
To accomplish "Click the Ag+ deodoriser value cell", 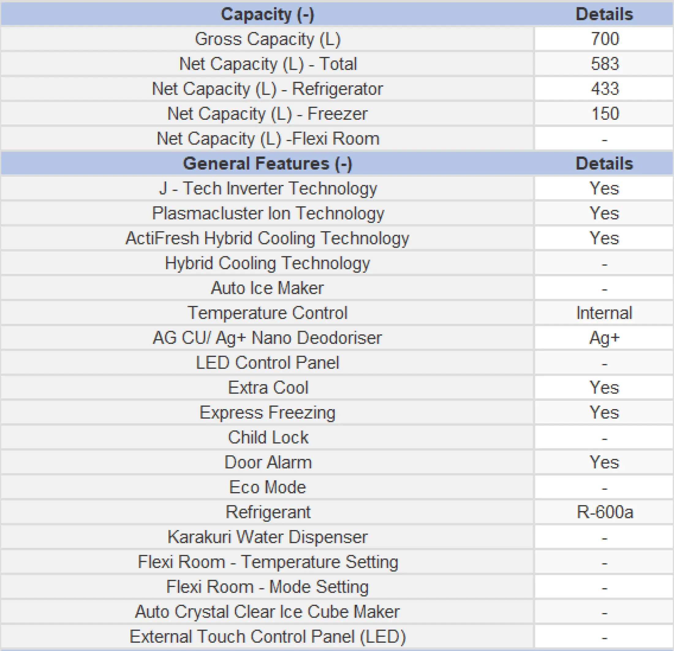I will click(604, 337).
